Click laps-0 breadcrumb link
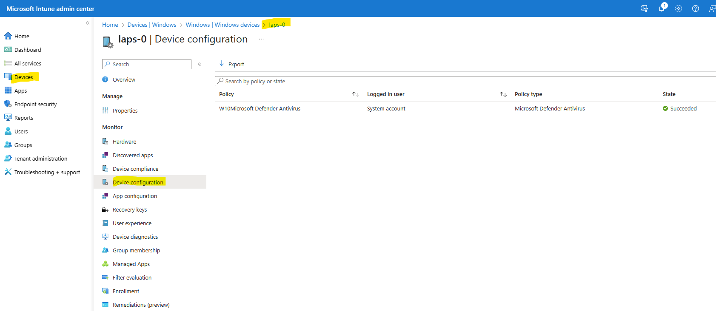 coord(277,25)
